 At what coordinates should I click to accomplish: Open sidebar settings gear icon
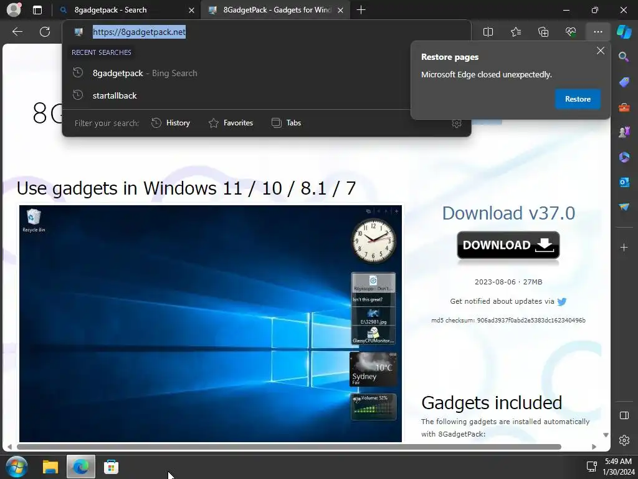[624, 440]
